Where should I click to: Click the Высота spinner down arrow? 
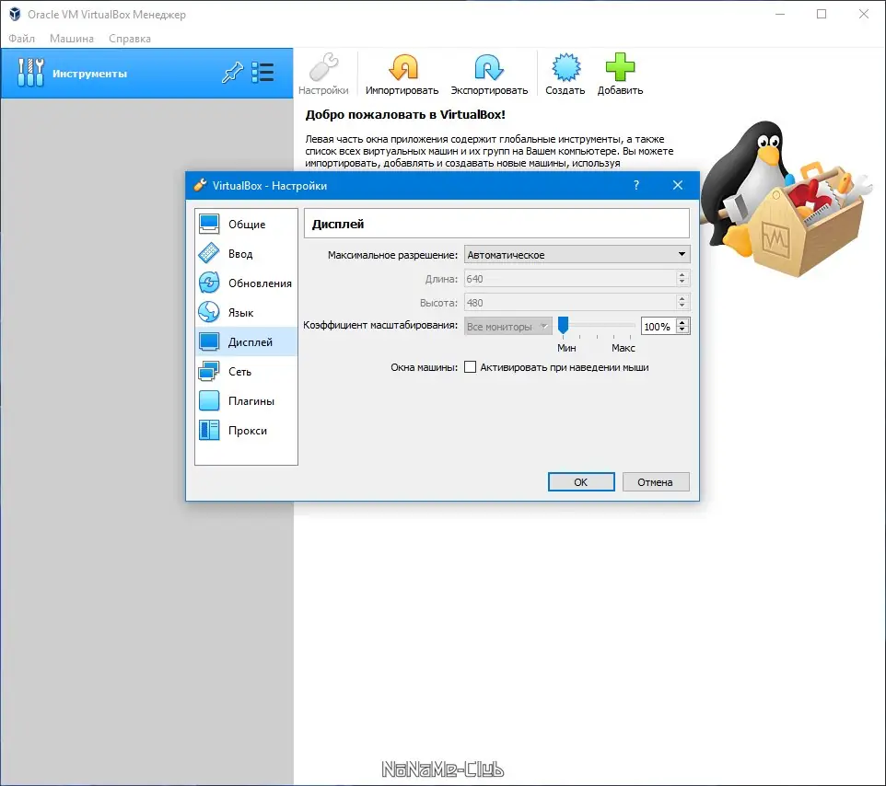point(682,306)
